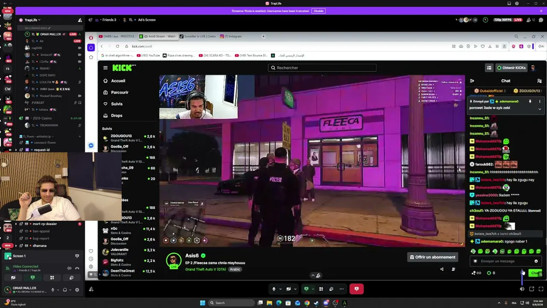Open a new browser tab
The image size is (547, 308).
click(x=263, y=36)
